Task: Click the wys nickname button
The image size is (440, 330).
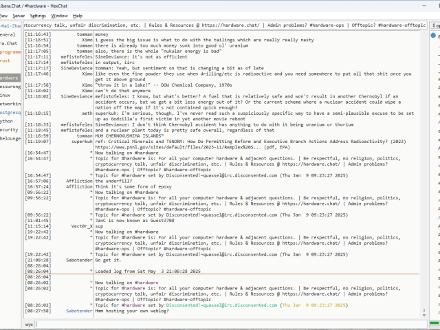Action: coord(29,324)
